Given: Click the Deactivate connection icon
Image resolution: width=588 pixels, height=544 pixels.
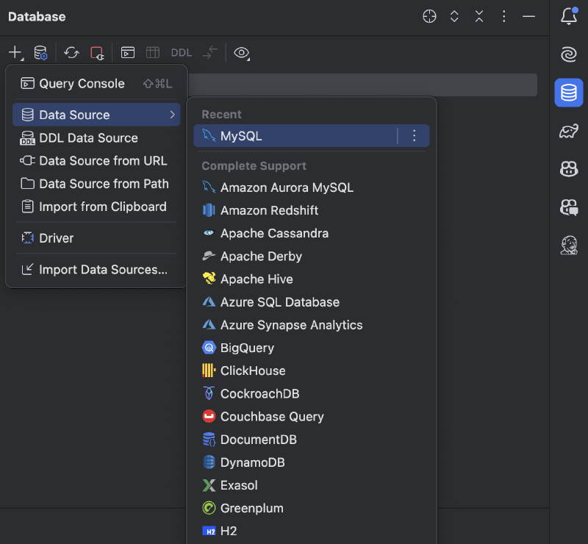Looking at the screenshot, I should 97,52.
